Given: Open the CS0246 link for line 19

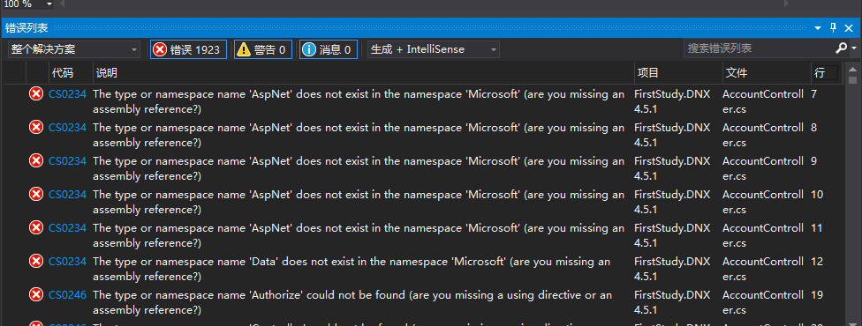Looking at the screenshot, I should tap(68, 294).
